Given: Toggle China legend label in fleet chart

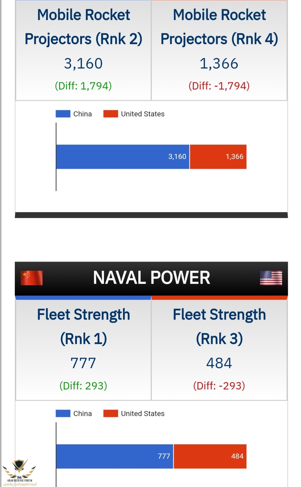Looking at the screenshot, I should [82, 414].
